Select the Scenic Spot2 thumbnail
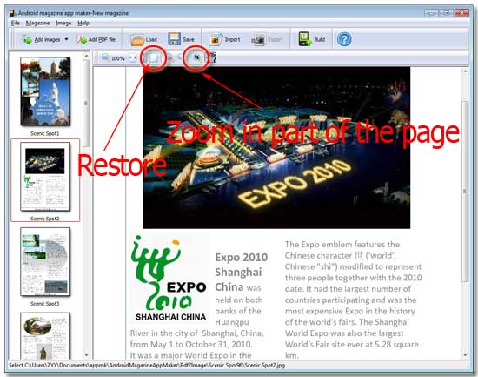 point(45,177)
